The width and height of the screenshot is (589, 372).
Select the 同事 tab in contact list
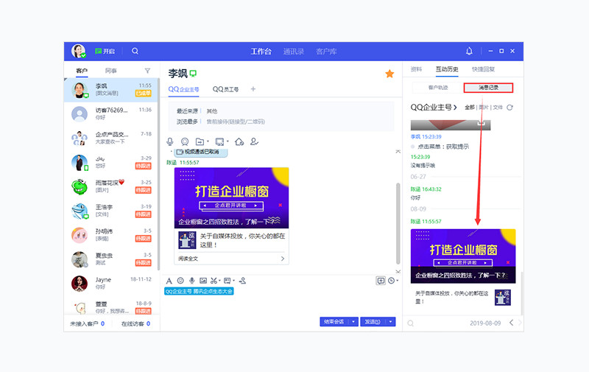click(111, 71)
